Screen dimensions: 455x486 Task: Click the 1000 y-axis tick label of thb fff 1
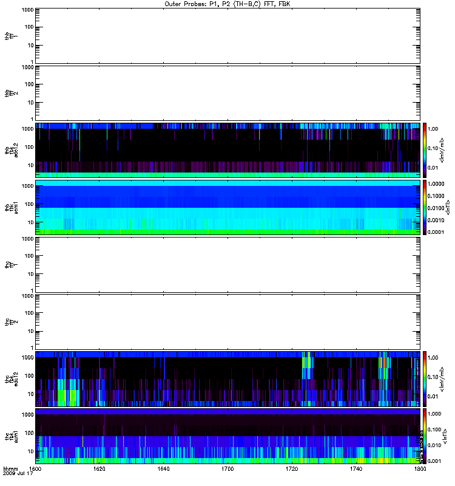[28, 10]
